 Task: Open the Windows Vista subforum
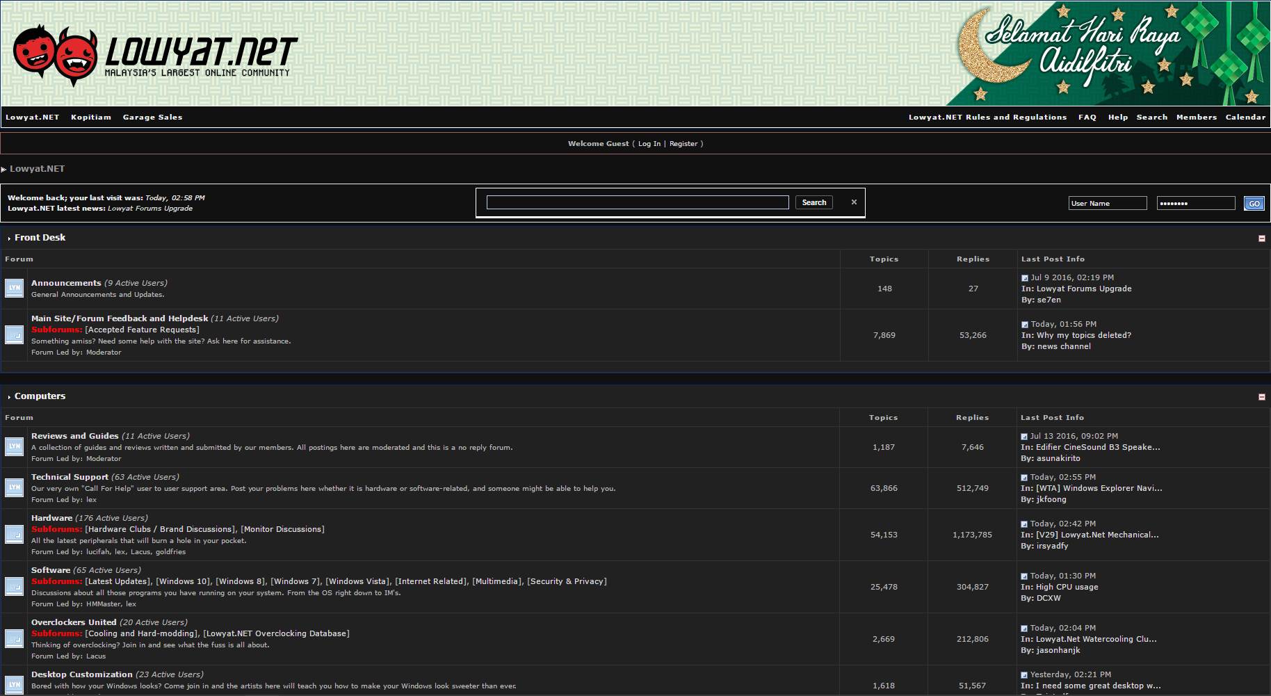coord(357,581)
